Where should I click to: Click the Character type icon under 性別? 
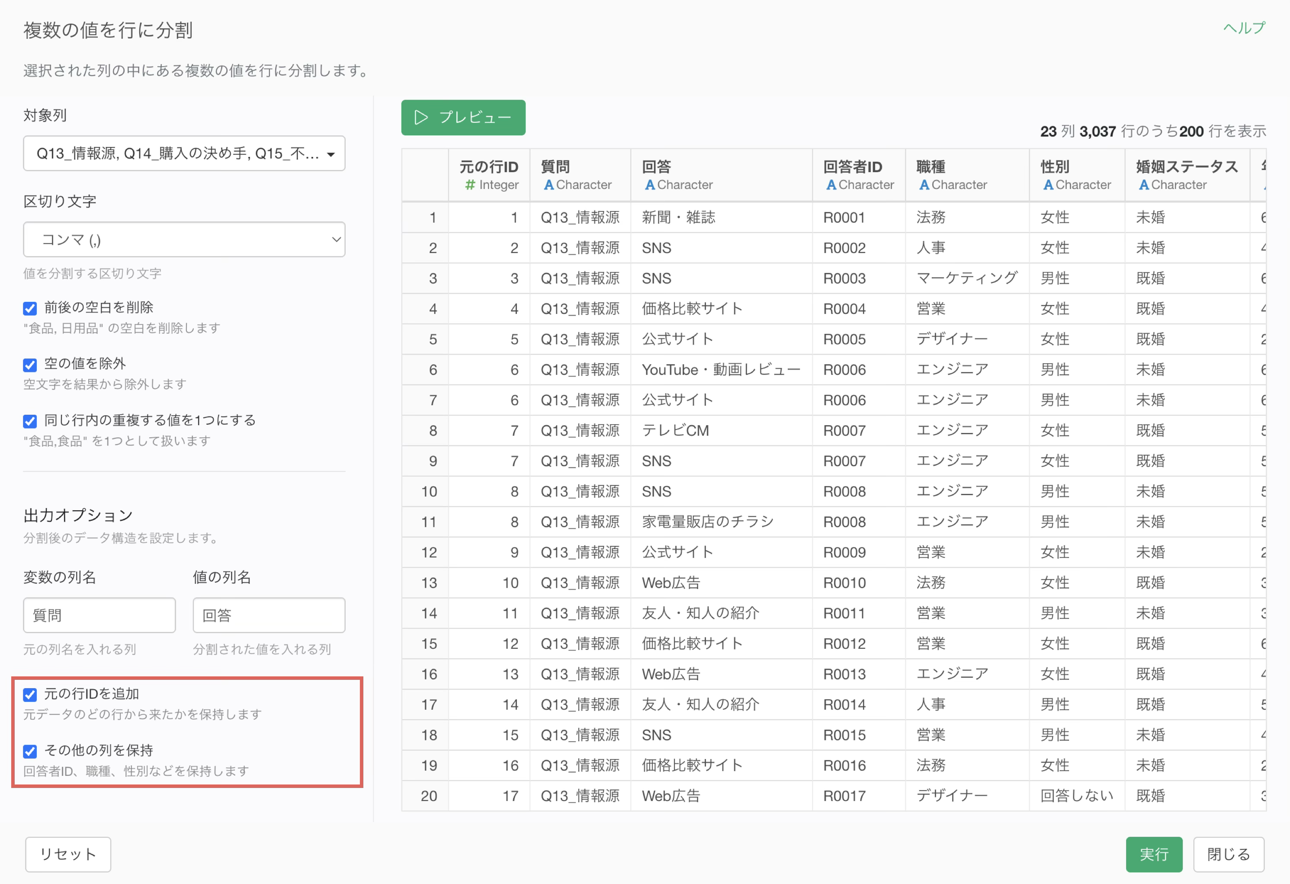[1048, 185]
